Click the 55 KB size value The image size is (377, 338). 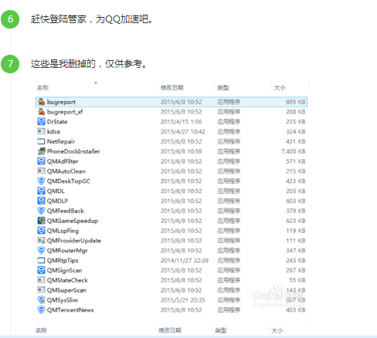click(297, 280)
